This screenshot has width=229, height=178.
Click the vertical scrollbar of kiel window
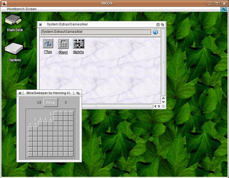point(163,62)
